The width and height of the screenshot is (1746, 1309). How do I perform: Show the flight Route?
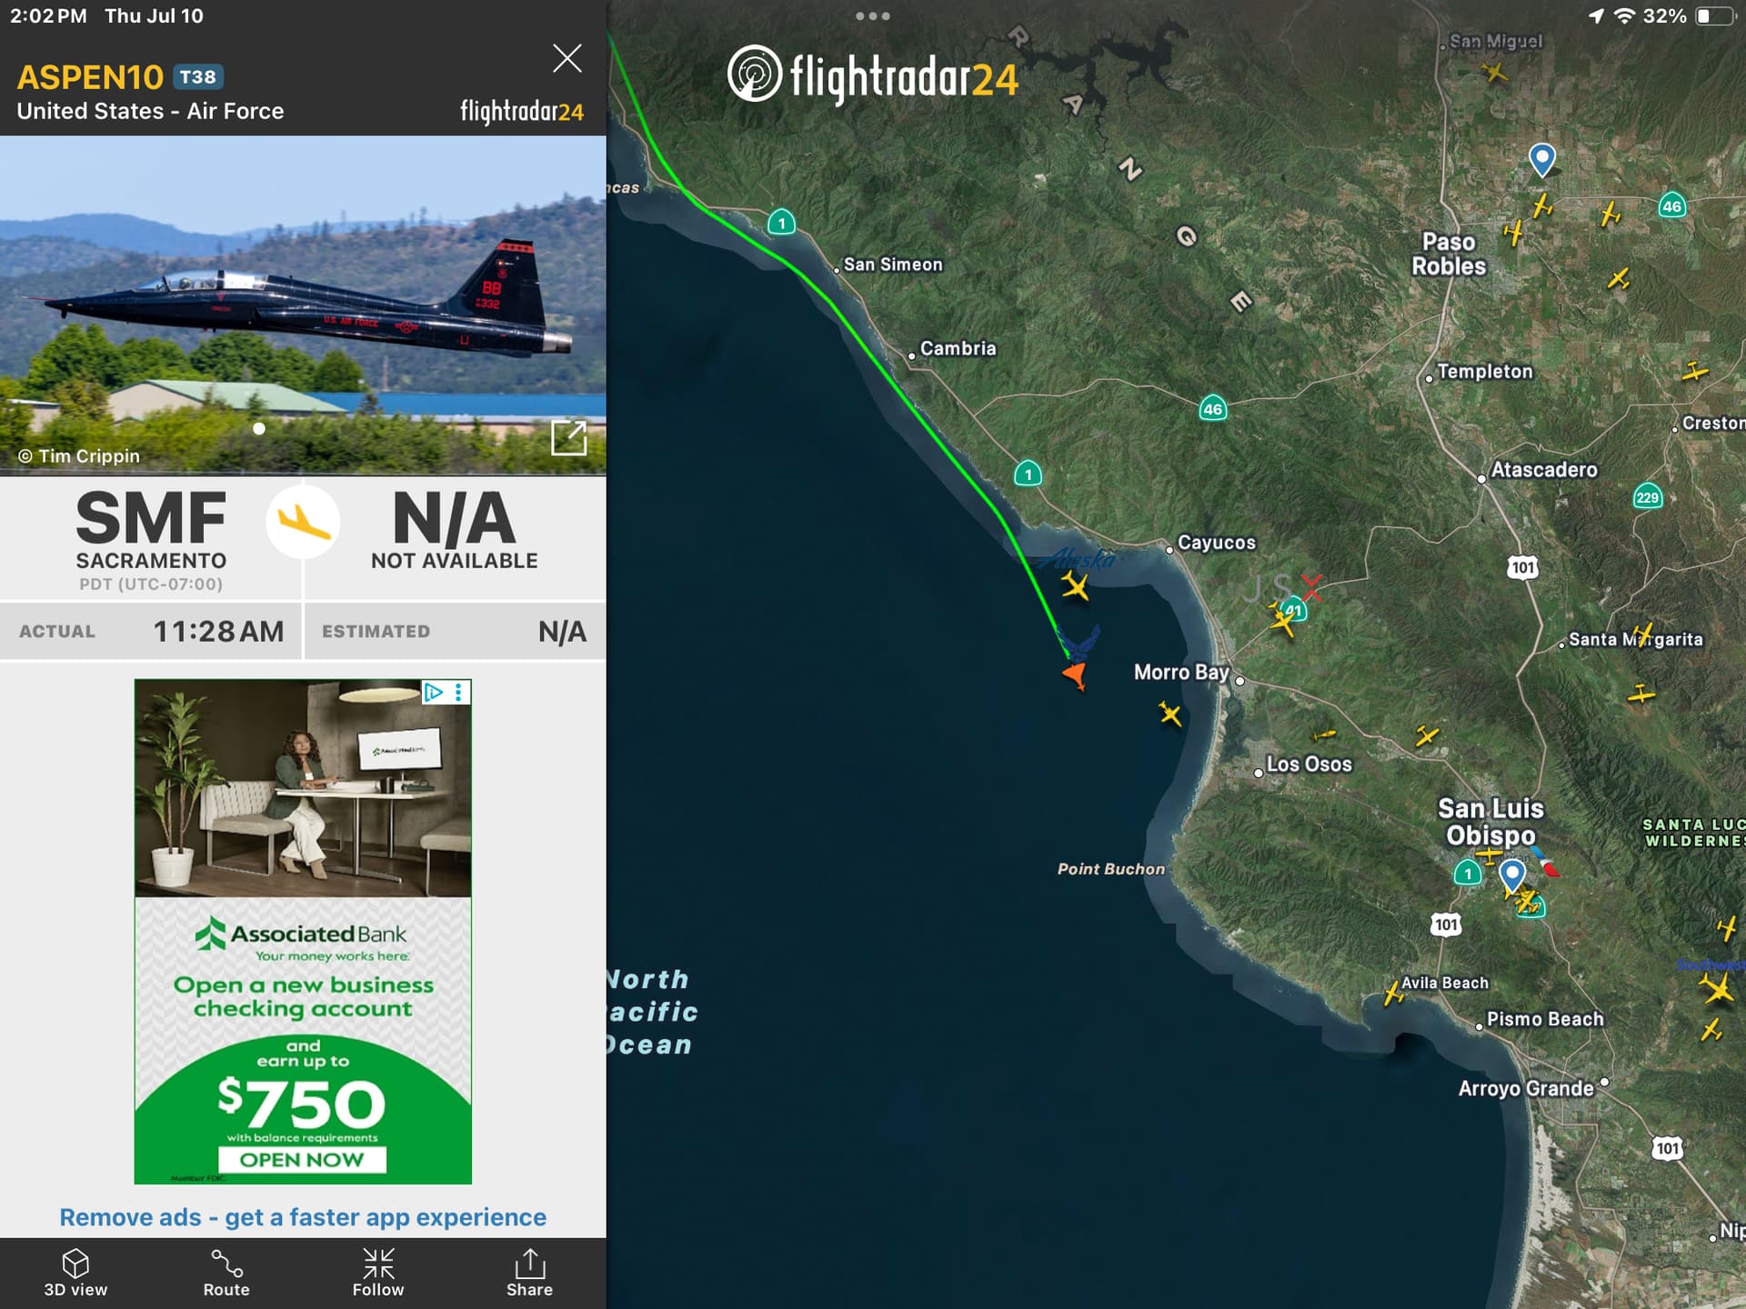click(226, 1273)
